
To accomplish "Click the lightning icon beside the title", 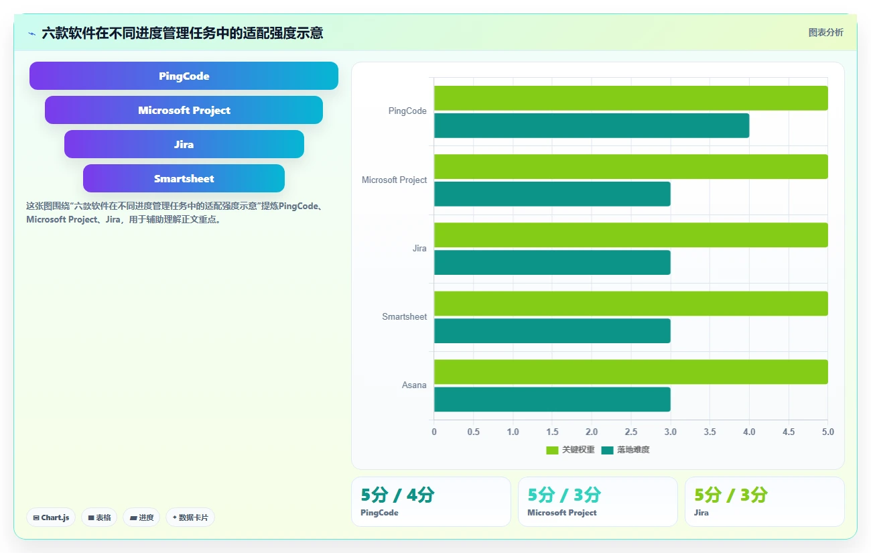I will coord(31,33).
